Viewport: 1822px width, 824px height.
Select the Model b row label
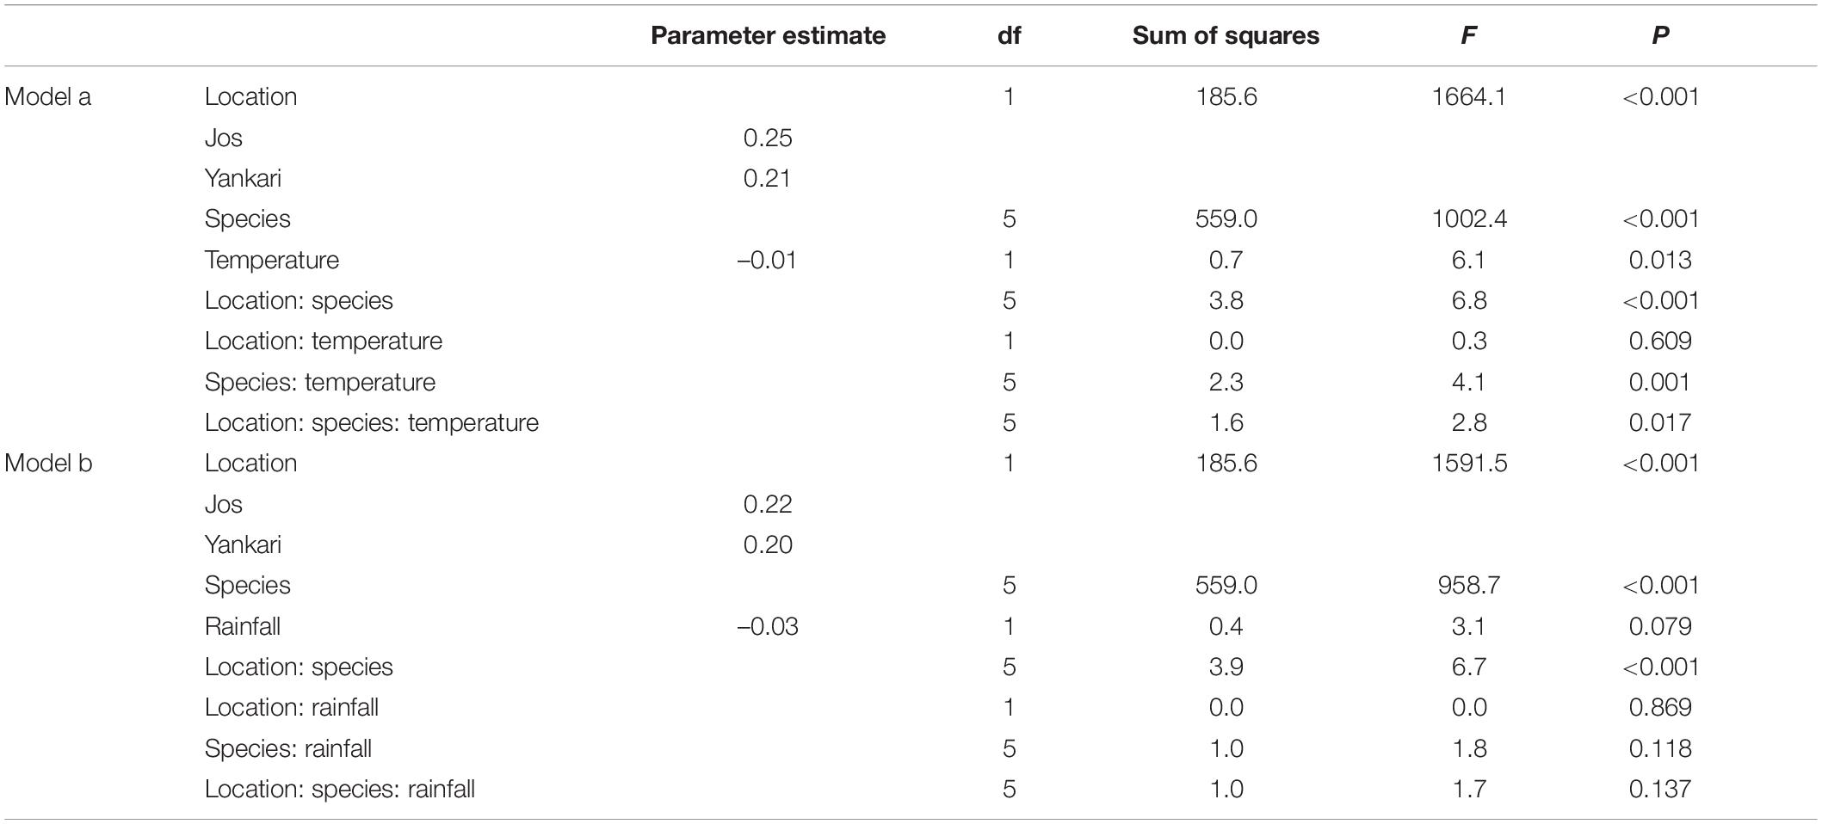tap(49, 463)
